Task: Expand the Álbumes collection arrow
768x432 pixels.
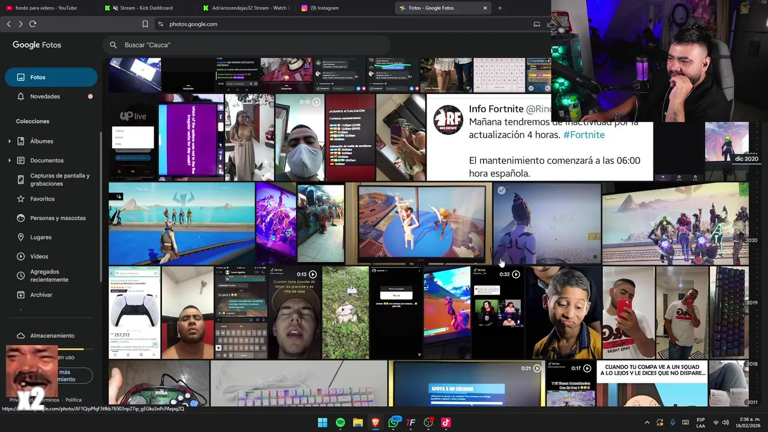Action: tap(10, 141)
